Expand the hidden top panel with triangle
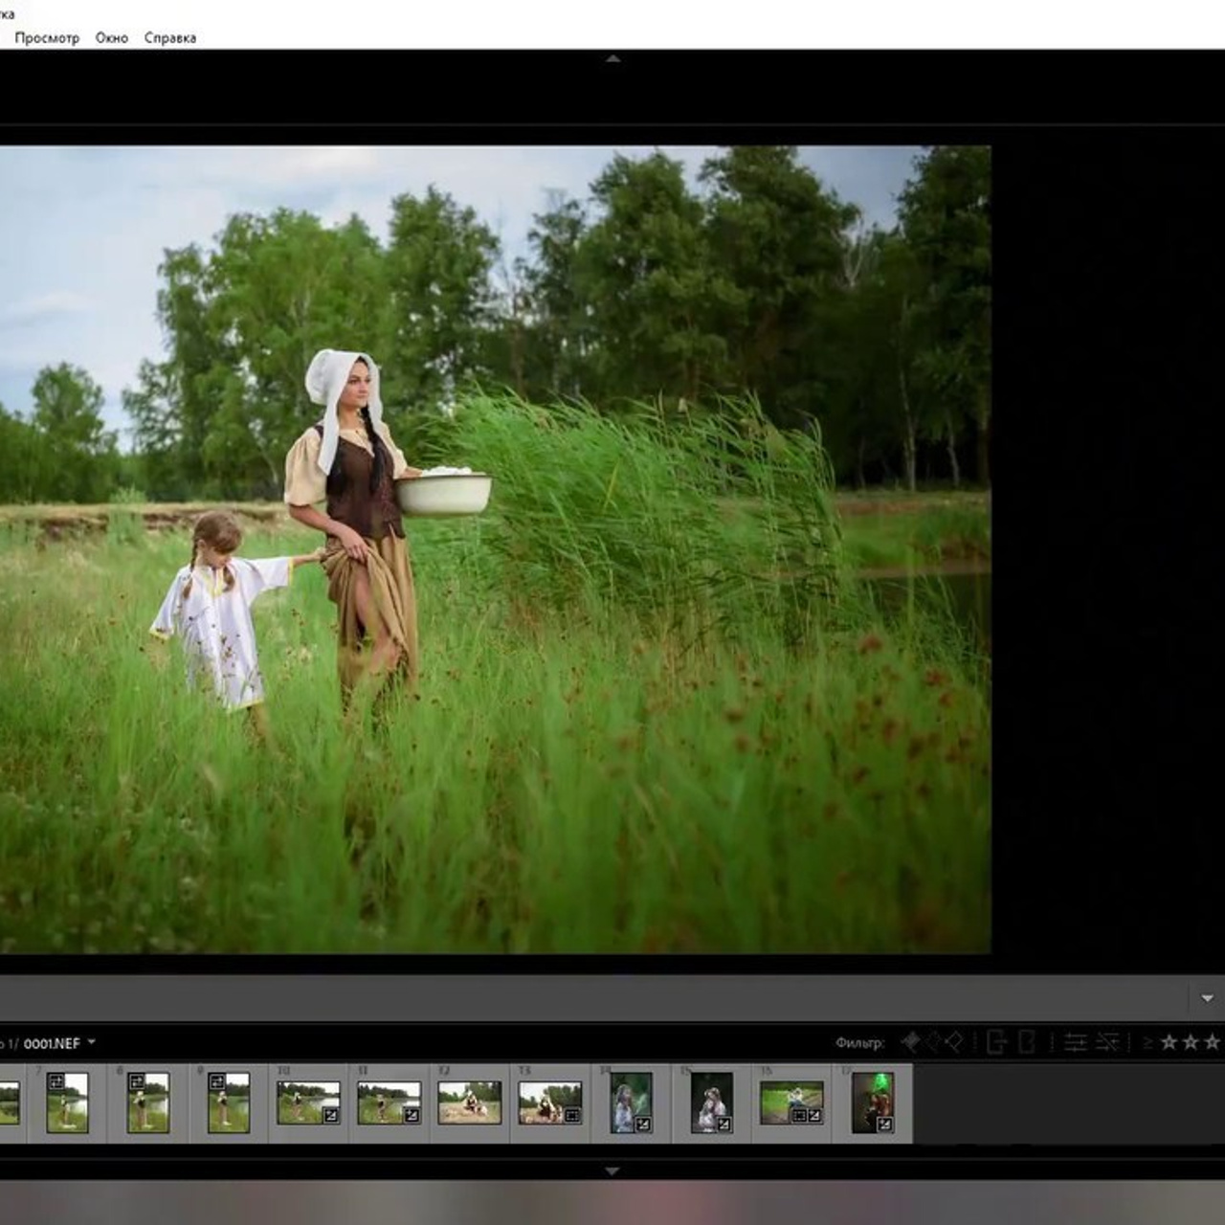Image resolution: width=1225 pixels, height=1225 pixels. coord(612,59)
